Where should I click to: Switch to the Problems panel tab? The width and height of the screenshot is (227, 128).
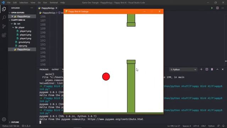tap(44, 70)
